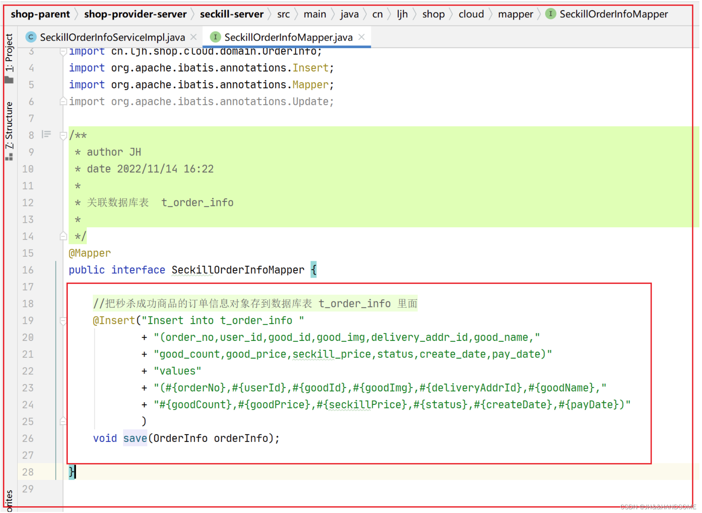The width and height of the screenshot is (702, 513).
Task: Click line number 28 in the gutter
Action: (x=28, y=472)
